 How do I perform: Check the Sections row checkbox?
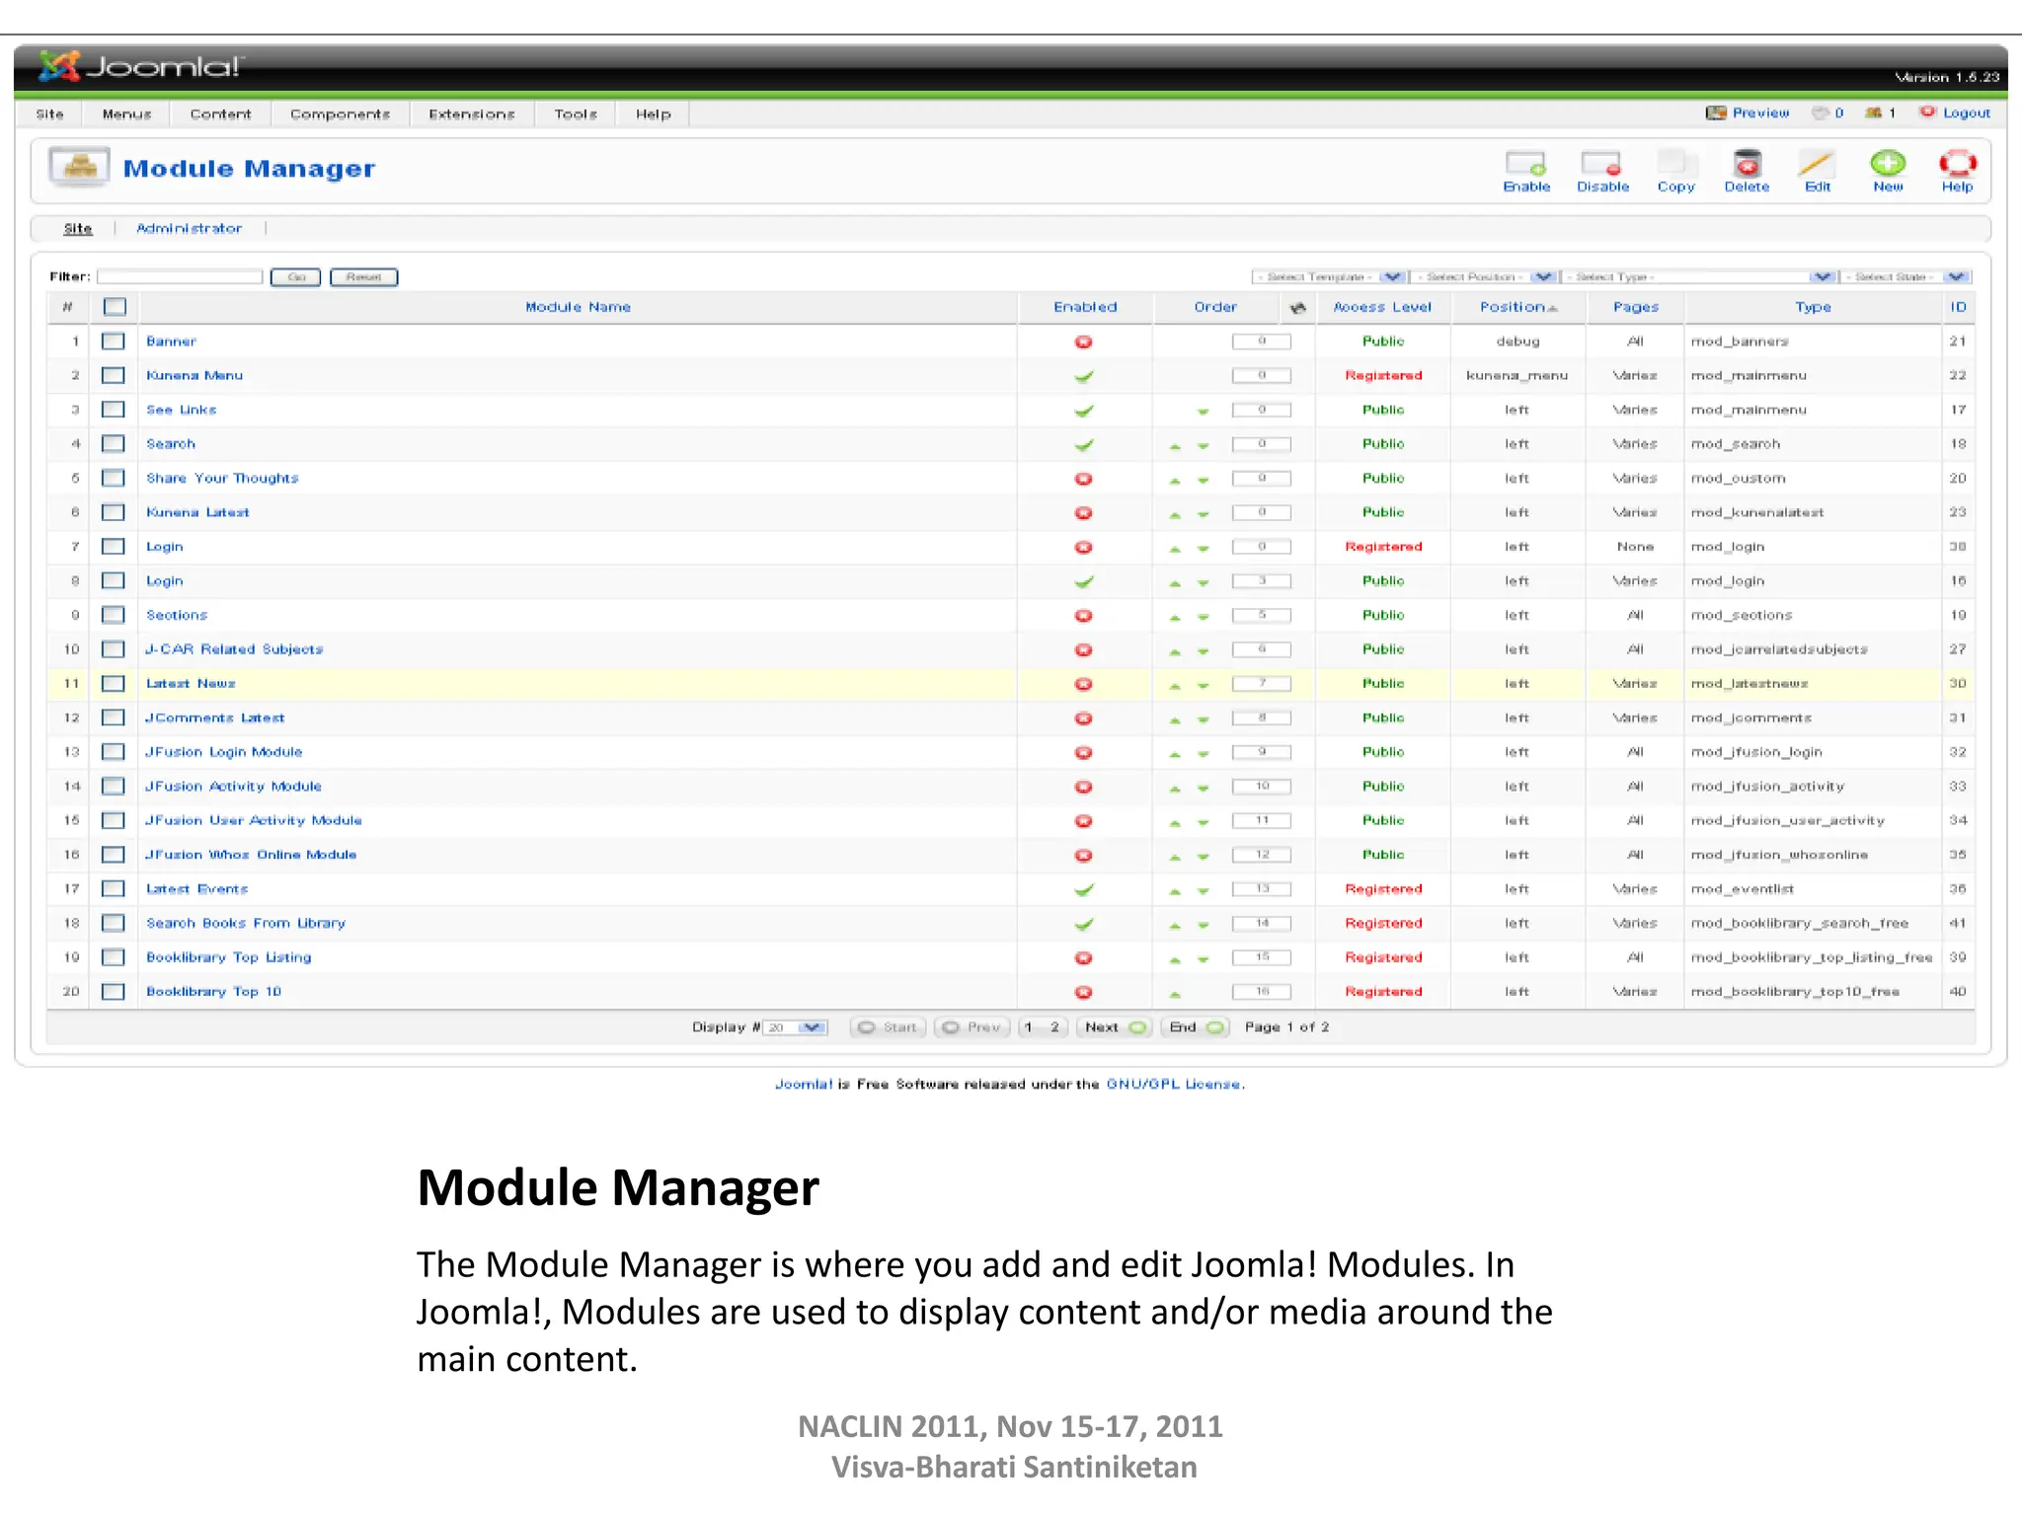pyautogui.click(x=114, y=615)
